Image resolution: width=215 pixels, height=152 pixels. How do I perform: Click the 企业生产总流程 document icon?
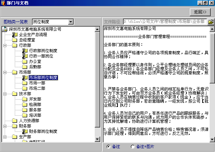coord(15,35)
